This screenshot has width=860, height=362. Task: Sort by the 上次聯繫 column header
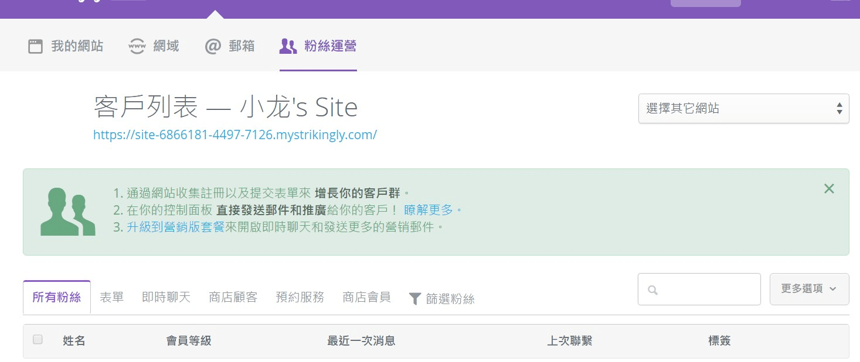coord(569,340)
